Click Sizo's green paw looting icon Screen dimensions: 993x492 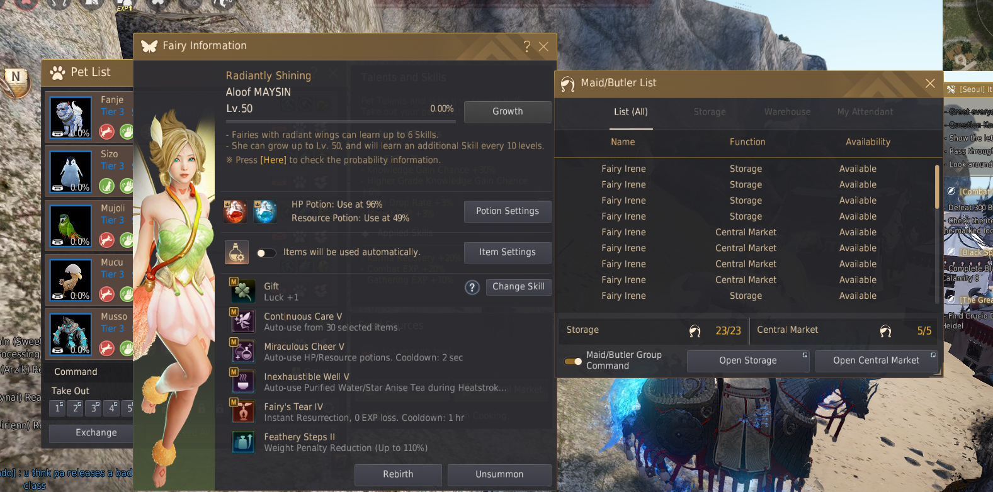[127, 186]
